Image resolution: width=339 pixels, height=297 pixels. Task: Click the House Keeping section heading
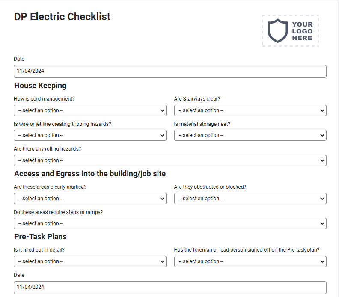[40, 86]
